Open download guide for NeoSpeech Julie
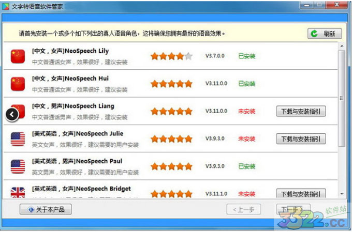 pos(301,139)
